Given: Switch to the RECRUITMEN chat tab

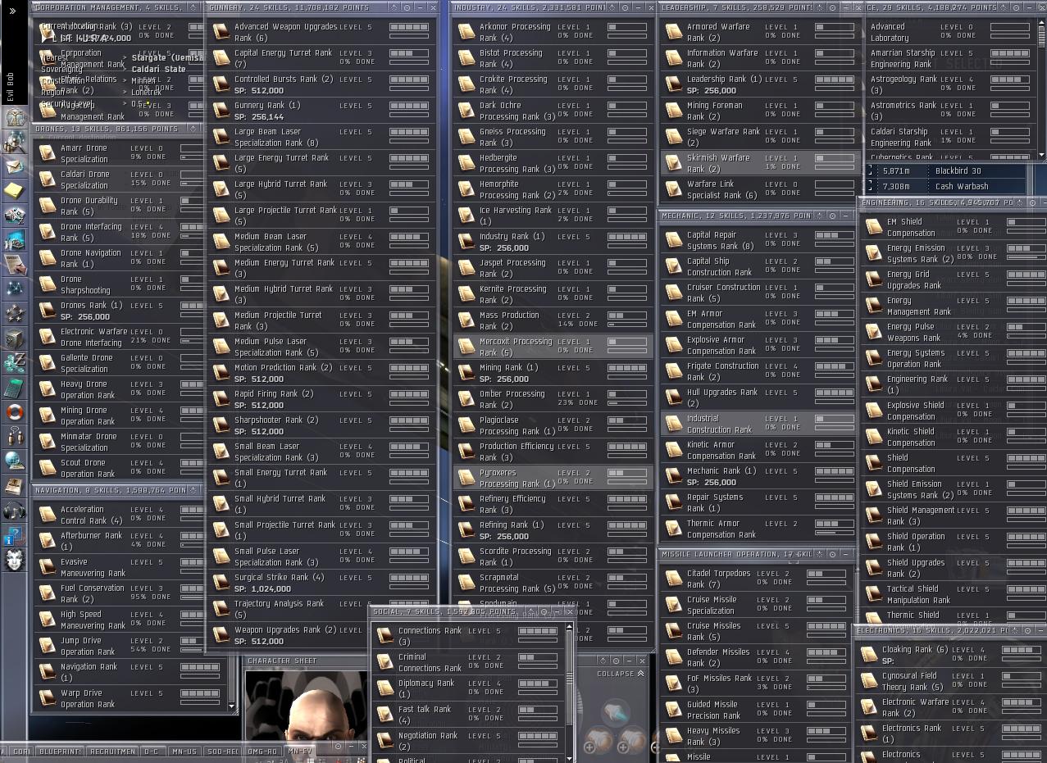Looking at the screenshot, I should [x=112, y=751].
